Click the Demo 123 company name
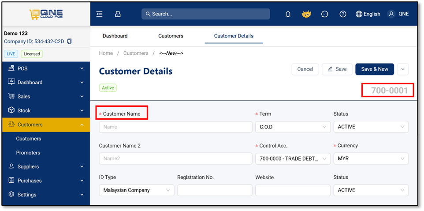This screenshot has height=211, width=424. (x=16, y=34)
